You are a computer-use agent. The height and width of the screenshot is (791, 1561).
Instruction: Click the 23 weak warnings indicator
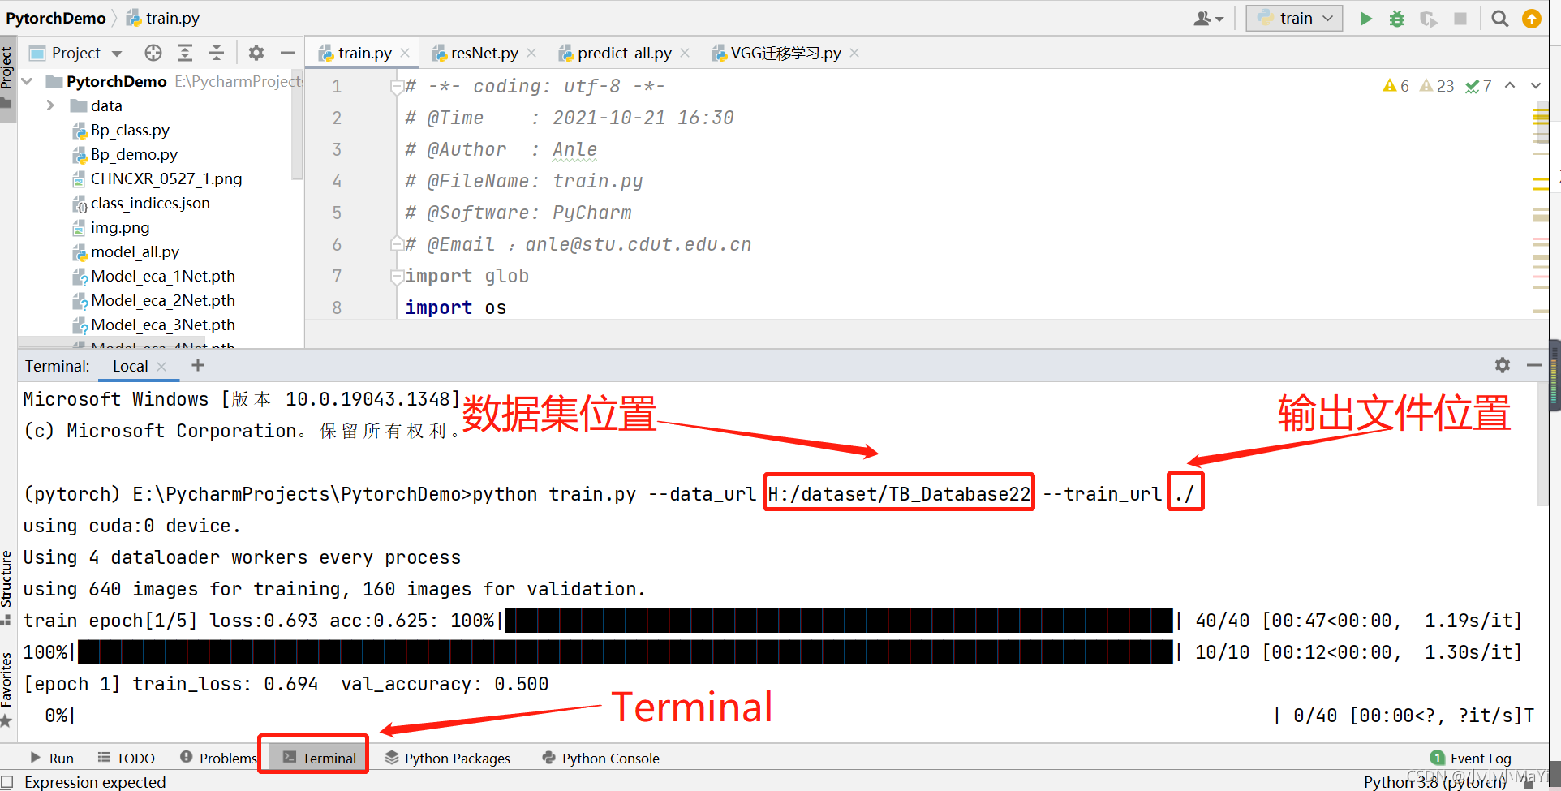[x=1437, y=86]
